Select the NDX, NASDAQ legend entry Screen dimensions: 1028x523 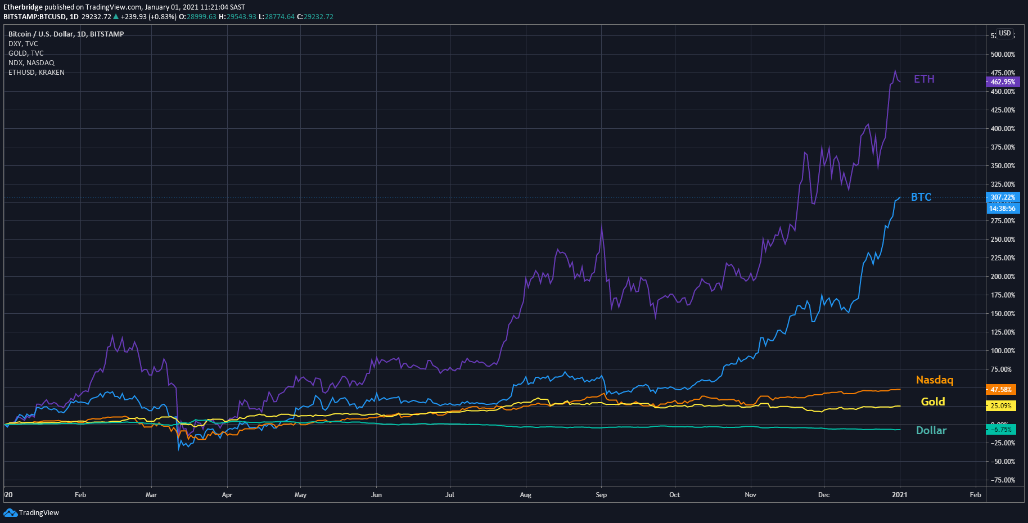(x=31, y=62)
